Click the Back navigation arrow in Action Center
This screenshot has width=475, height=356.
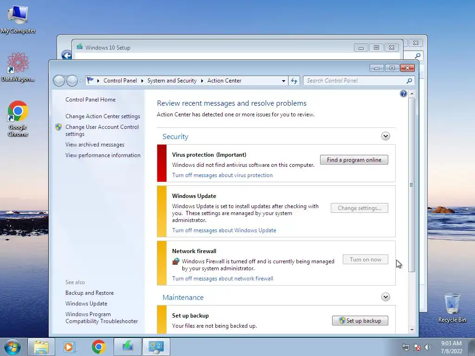click(59, 81)
